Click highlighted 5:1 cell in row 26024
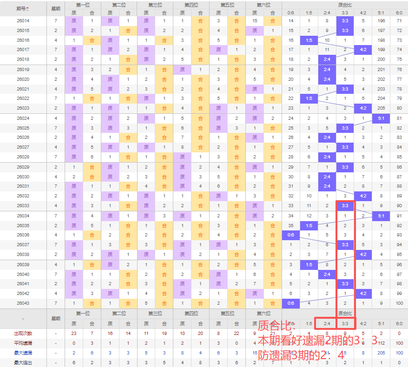408x367 pixels. tap(381, 118)
